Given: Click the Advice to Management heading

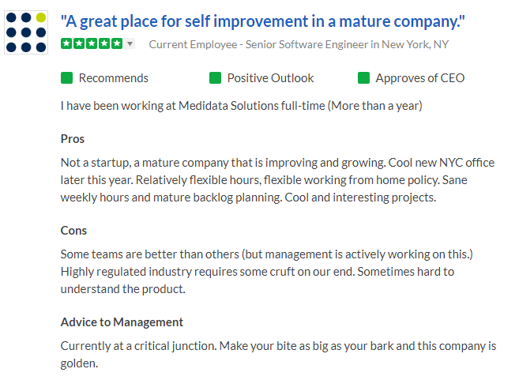Looking at the screenshot, I should click(122, 322).
